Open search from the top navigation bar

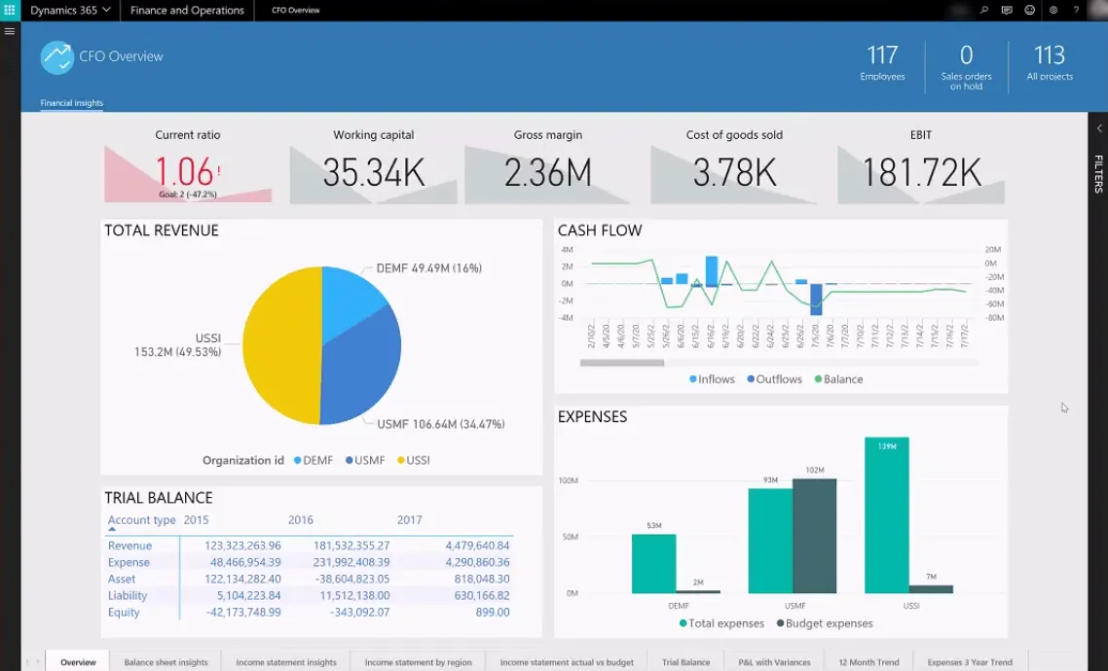(985, 11)
